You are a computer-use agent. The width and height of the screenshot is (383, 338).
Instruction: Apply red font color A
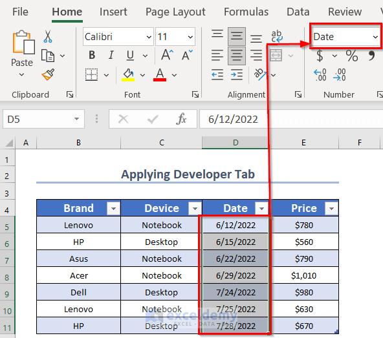click(160, 75)
